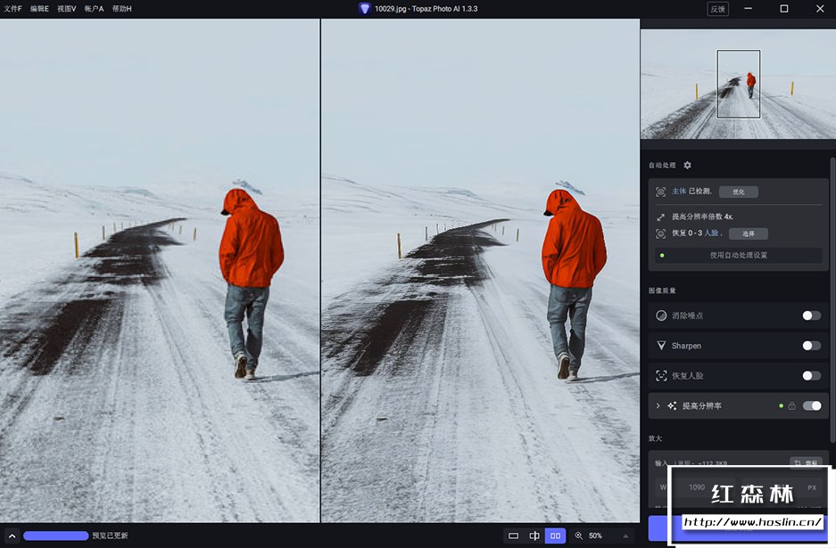Click the 恢复人脸 face icon
Viewport: 836px width, 548px height.
(661, 376)
